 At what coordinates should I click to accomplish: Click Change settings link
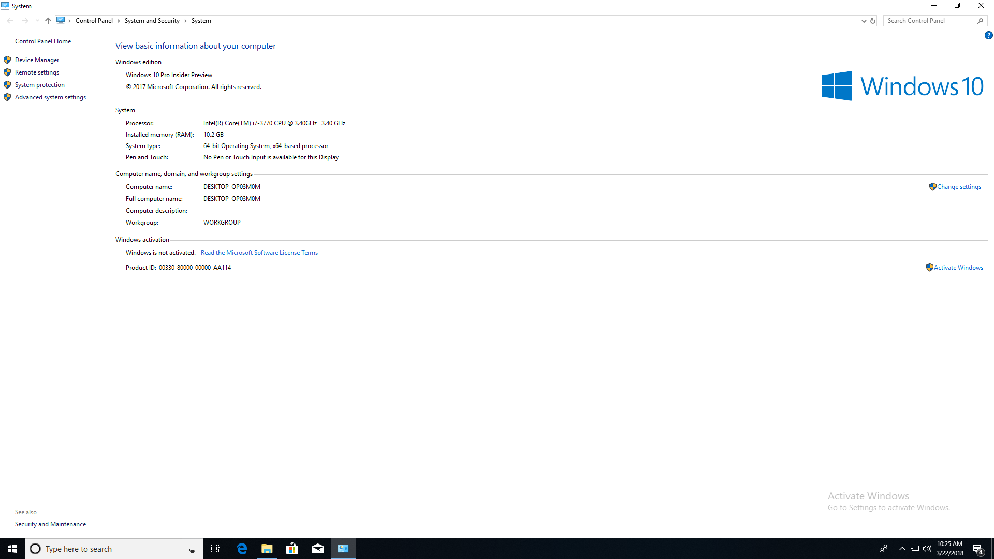(x=959, y=187)
